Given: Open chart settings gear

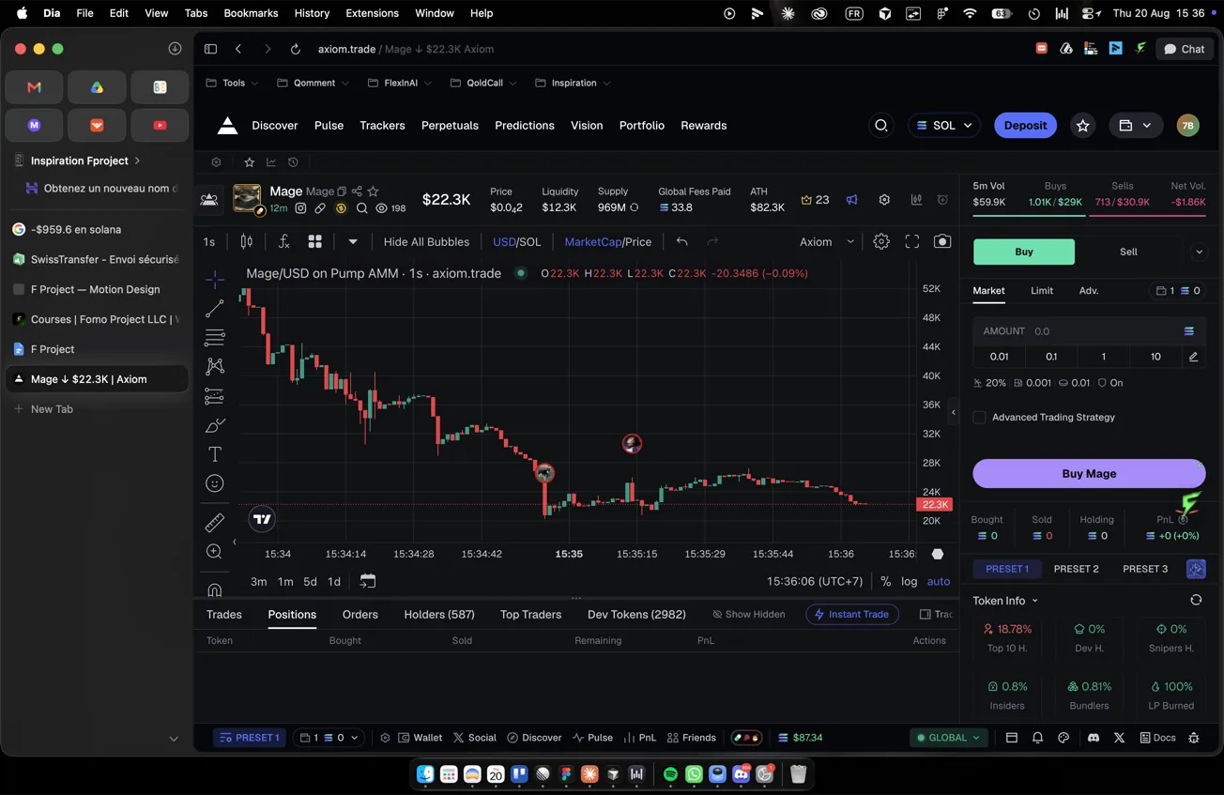Looking at the screenshot, I should pyautogui.click(x=880, y=241).
